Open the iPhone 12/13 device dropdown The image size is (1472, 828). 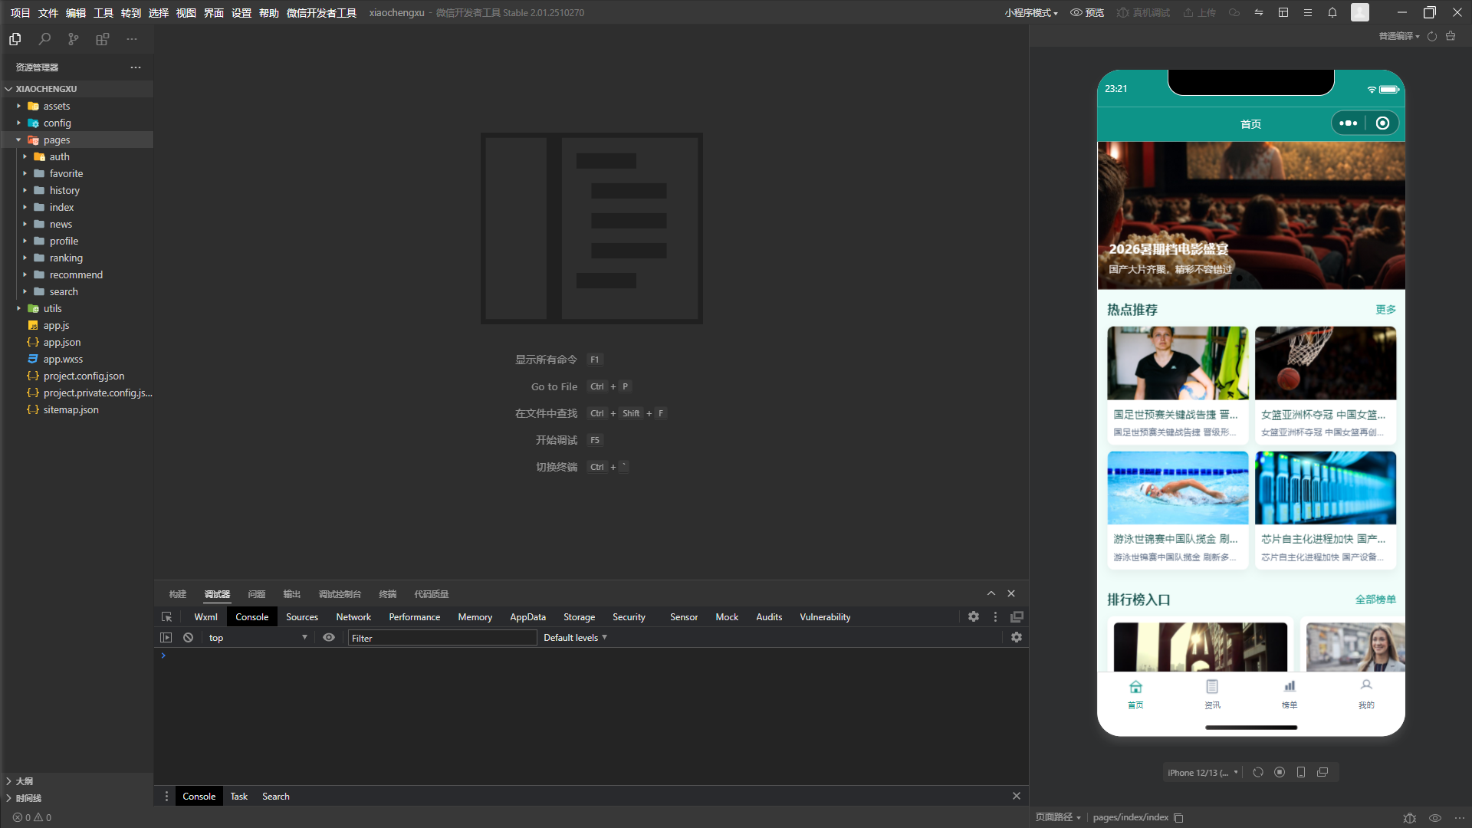tap(1202, 772)
